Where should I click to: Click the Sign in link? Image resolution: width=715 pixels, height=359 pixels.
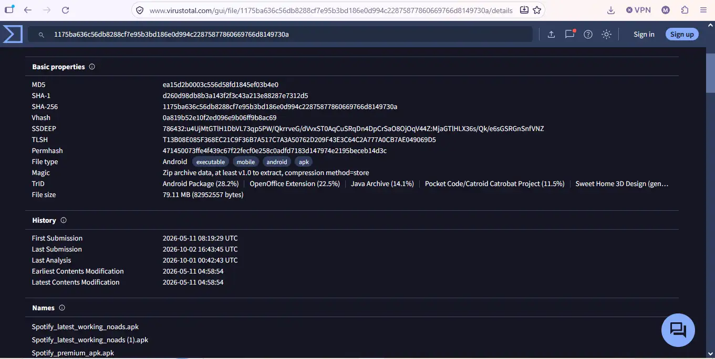point(644,34)
